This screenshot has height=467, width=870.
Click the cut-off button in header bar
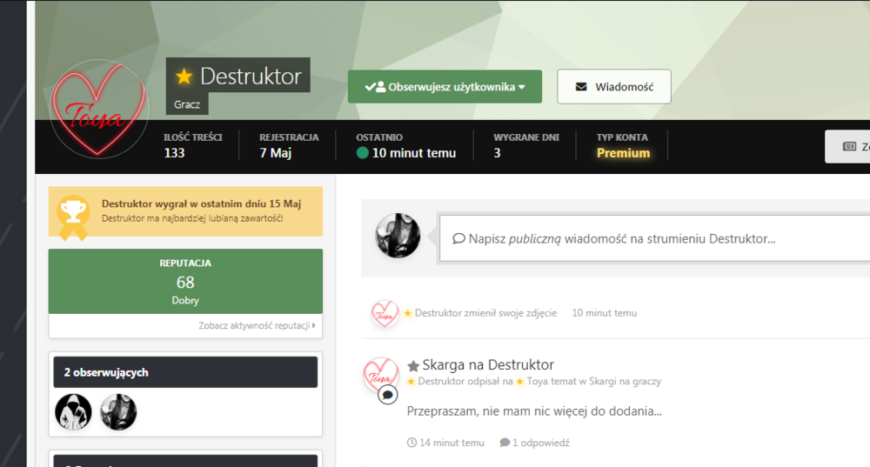[847, 146]
